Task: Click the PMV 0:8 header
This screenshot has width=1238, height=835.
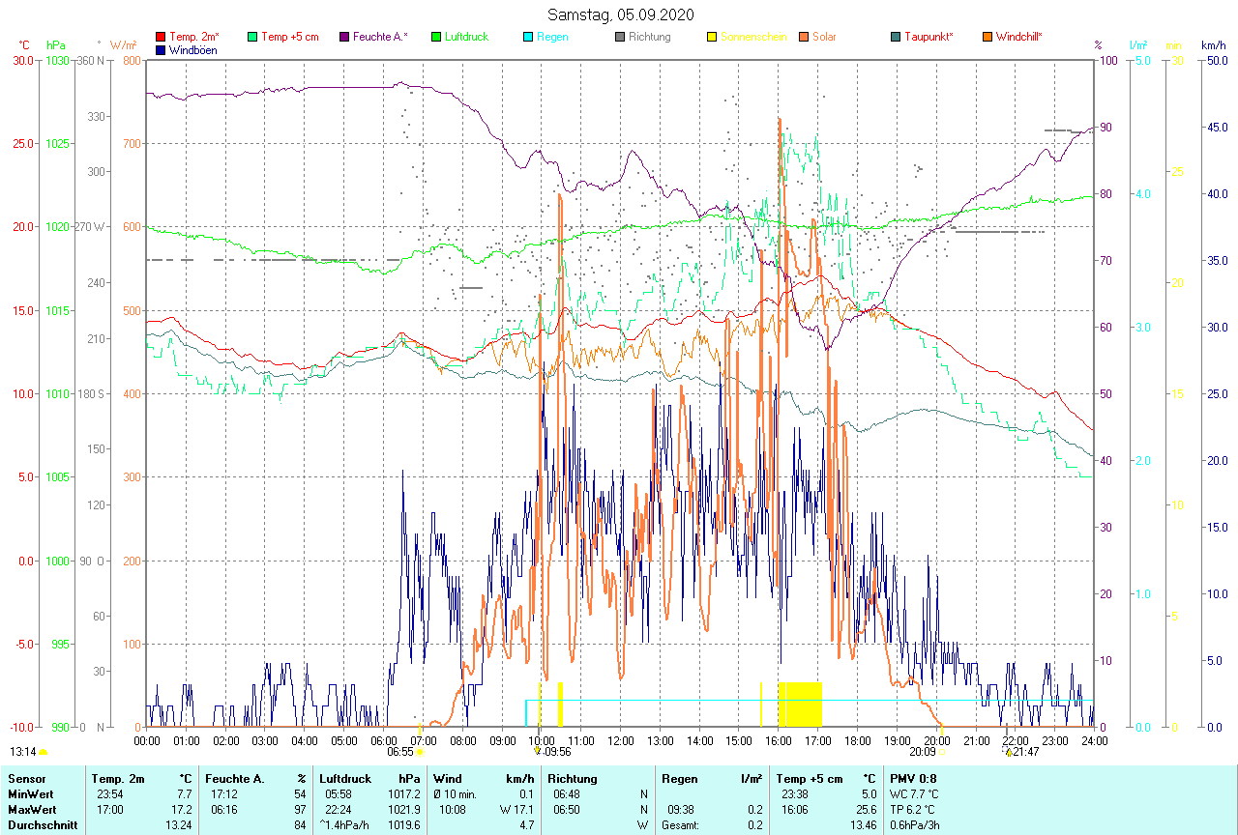Action: [913, 779]
